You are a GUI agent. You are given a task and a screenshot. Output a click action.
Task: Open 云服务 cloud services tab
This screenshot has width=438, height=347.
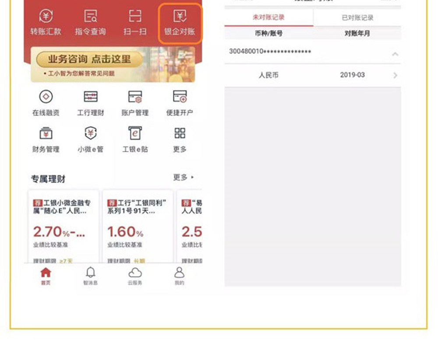135,276
